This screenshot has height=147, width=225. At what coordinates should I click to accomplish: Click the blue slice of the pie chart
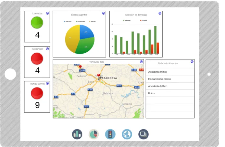[x=86, y=32]
